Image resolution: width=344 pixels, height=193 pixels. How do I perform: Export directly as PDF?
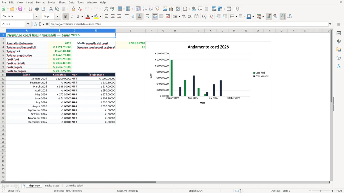click(x=31, y=9)
